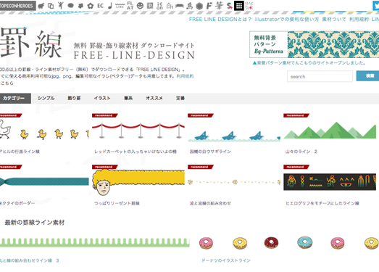Click the square P pictogram icon

tap(150, 6)
